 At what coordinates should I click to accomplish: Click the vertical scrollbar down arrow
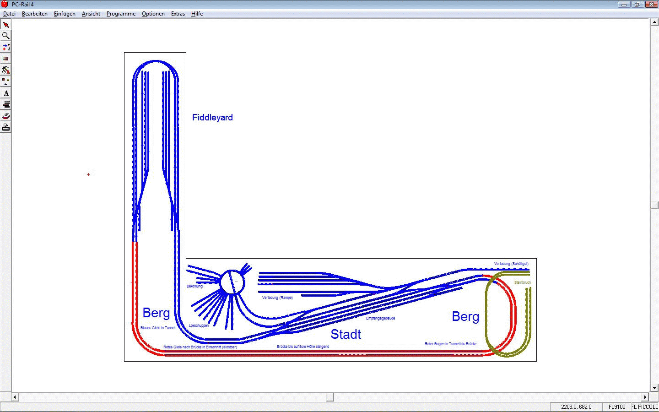pyautogui.click(x=654, y=388)
